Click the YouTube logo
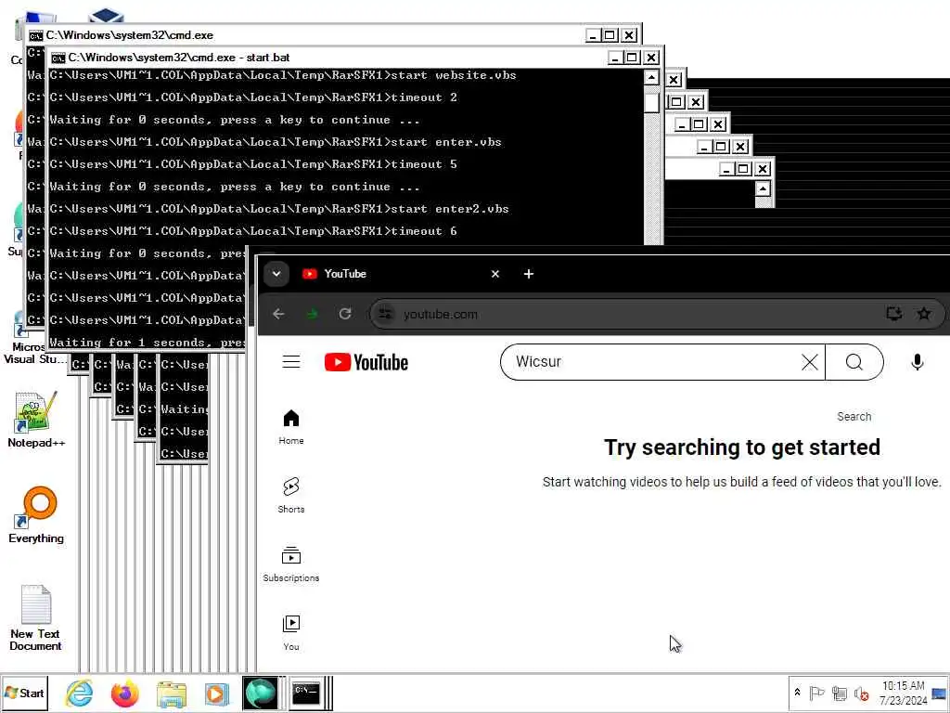 point(366,362)
